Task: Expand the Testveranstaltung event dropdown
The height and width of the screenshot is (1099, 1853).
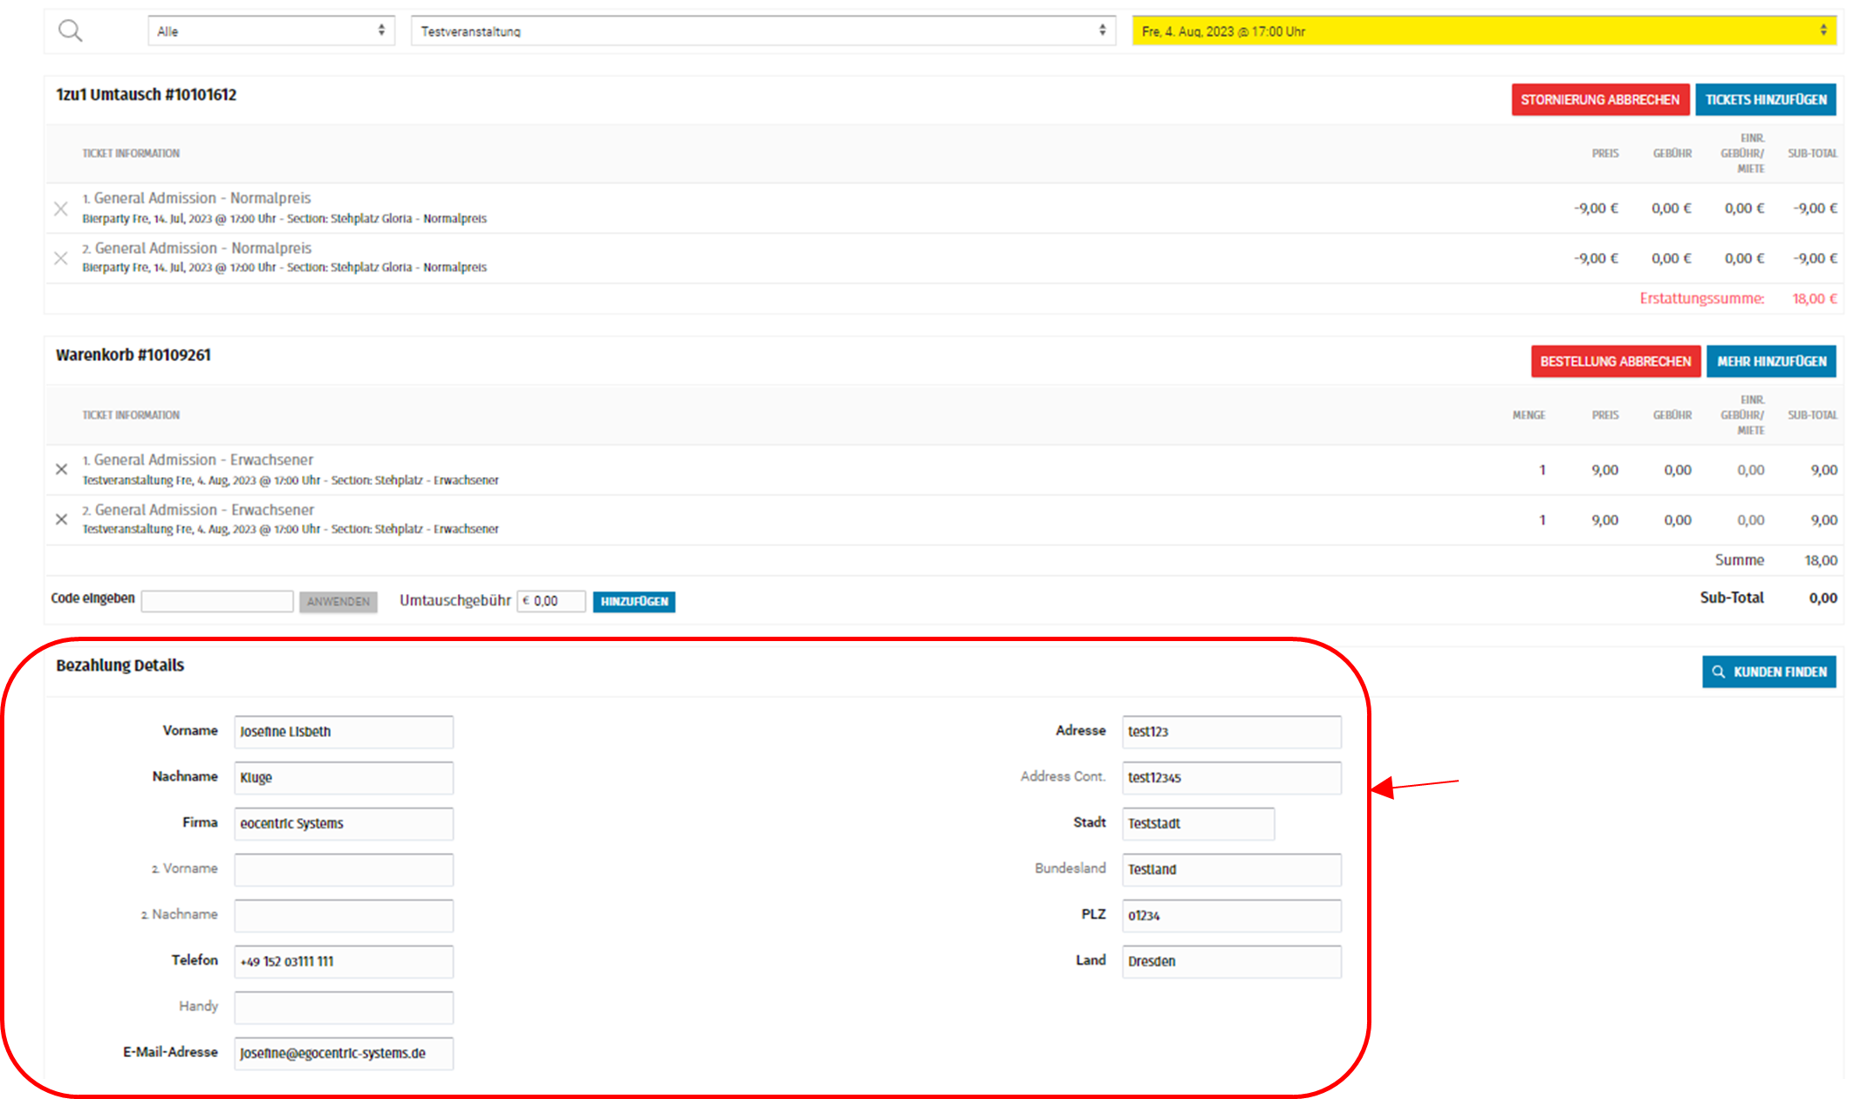Action: click(x=762, y=31)
